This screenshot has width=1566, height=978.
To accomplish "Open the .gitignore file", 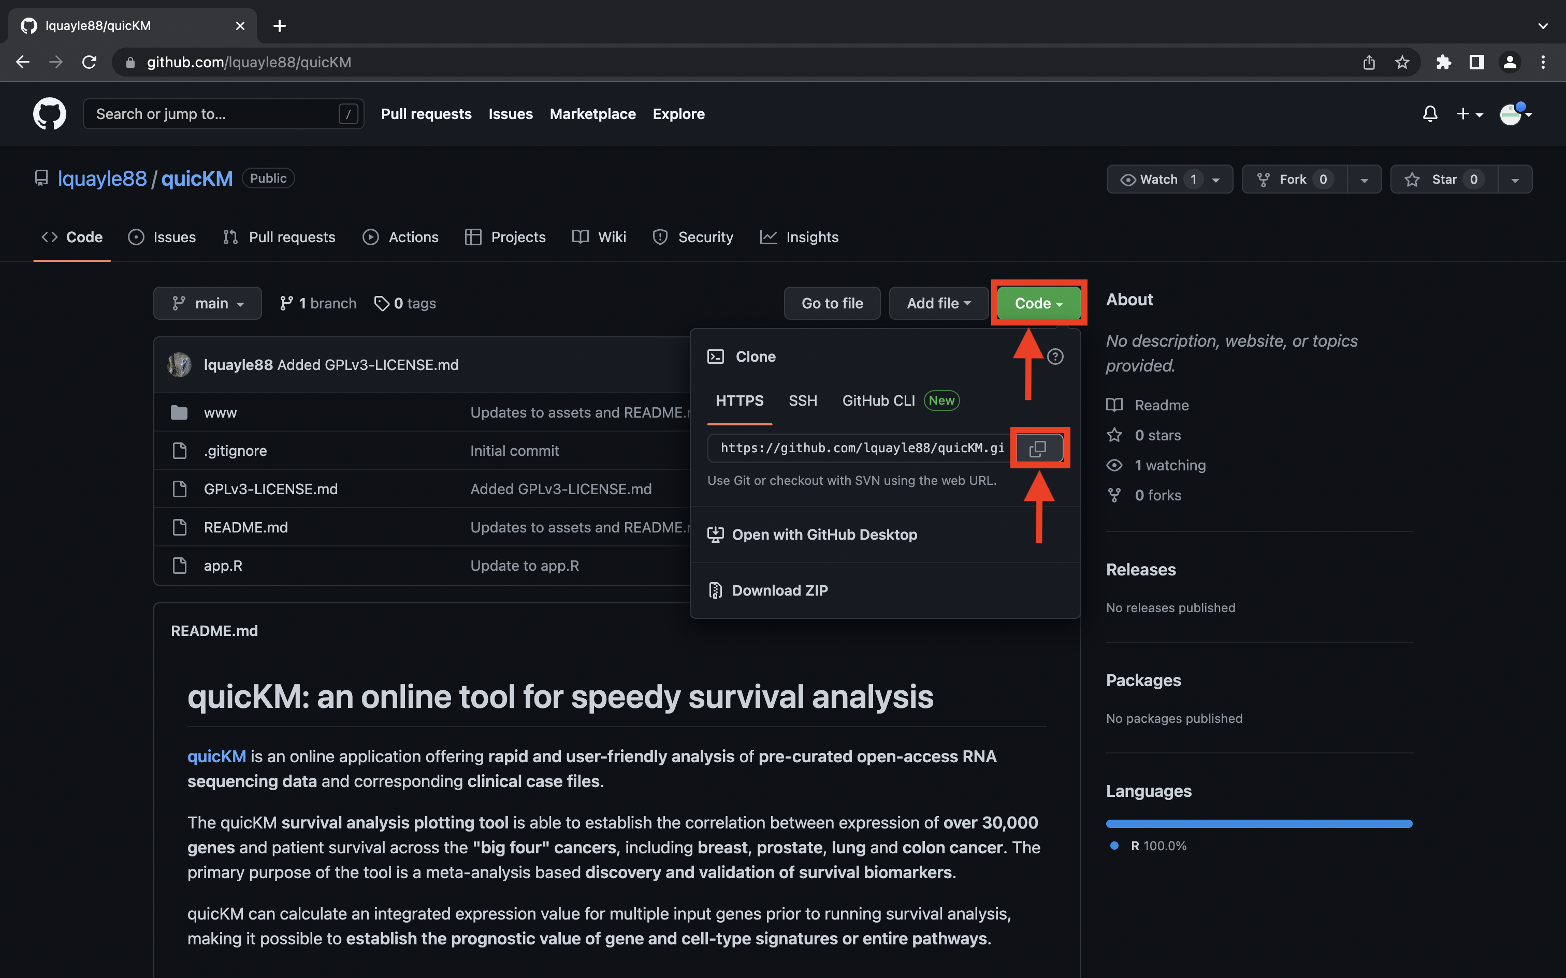I will (x=236, y=451).
